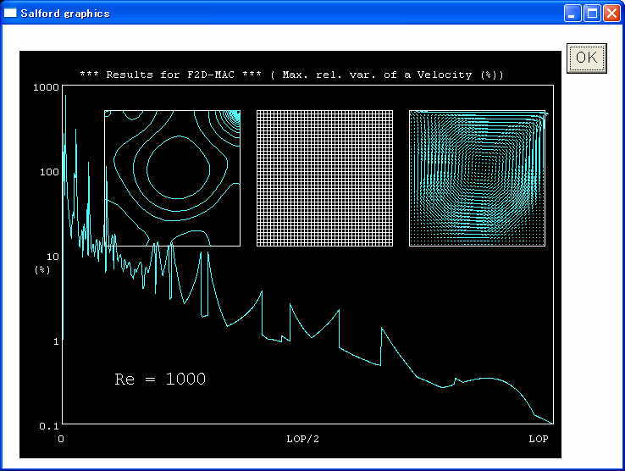Screen dimensions: 625x471
Task: Click the 'LOP/2' axis label
Action: click(x=303, y=439)
